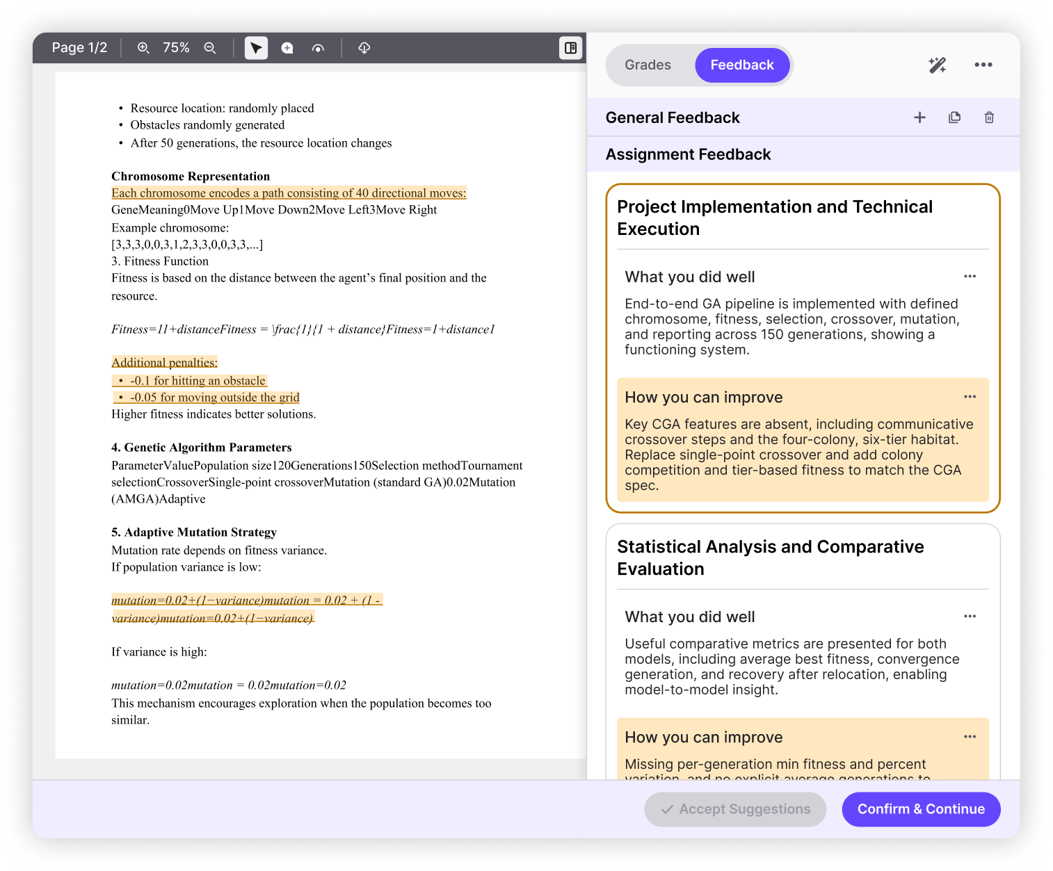Click the zoom out magnifier icon
This screenshot has height=871, width=1053.
point(210,48)
